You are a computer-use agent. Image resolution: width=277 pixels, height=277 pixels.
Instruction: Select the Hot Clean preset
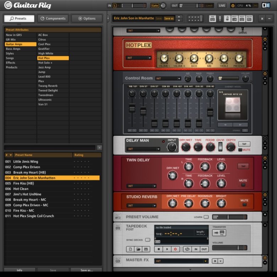click(21, 189)
